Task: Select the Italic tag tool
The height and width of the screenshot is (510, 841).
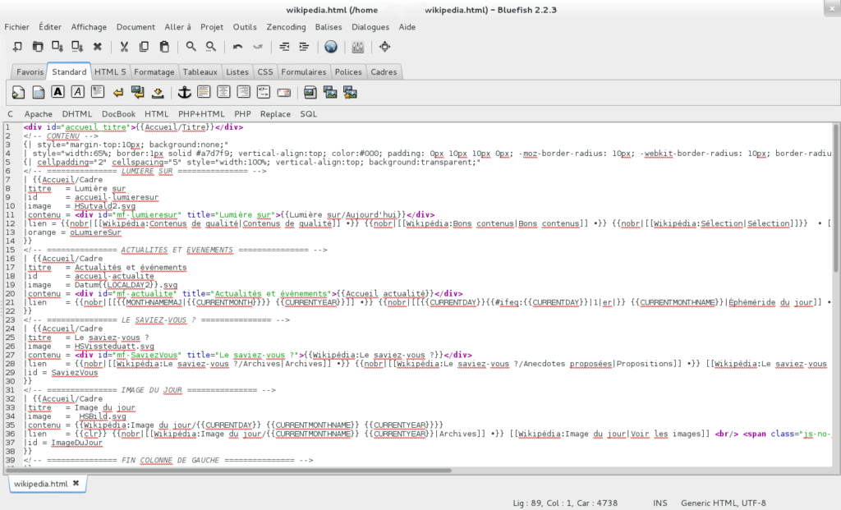Action: click(77, 92)
